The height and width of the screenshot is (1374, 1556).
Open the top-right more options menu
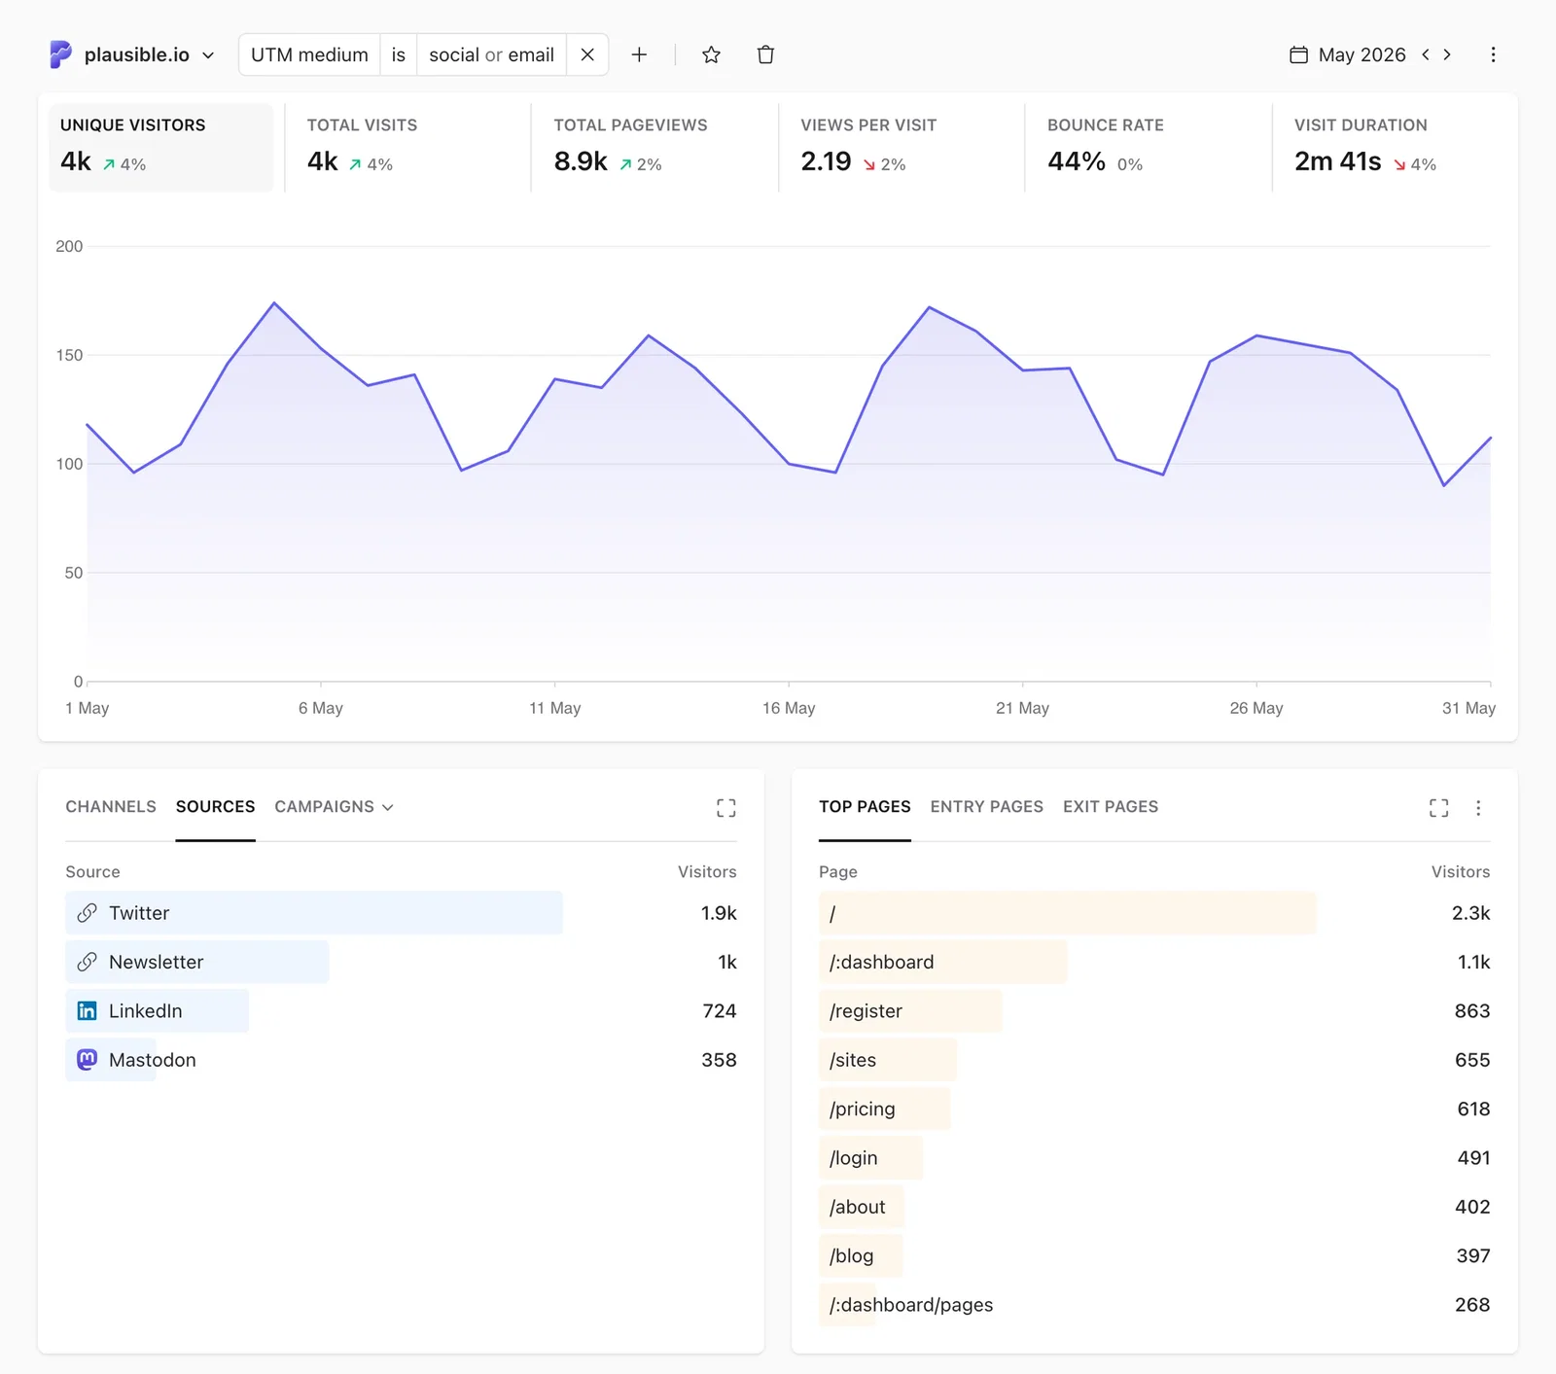click(x=1493, y=54)
